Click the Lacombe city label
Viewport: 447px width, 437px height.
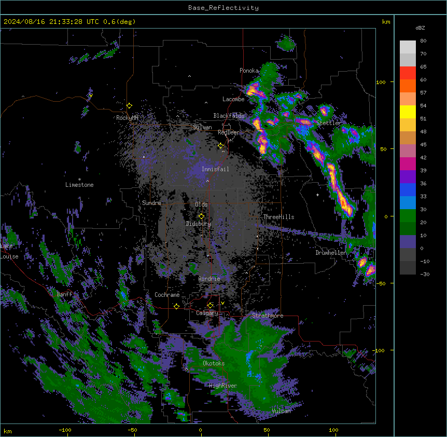(x=233, y=99)
